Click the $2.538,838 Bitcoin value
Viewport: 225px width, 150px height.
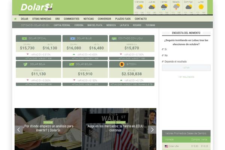(132, 74)
